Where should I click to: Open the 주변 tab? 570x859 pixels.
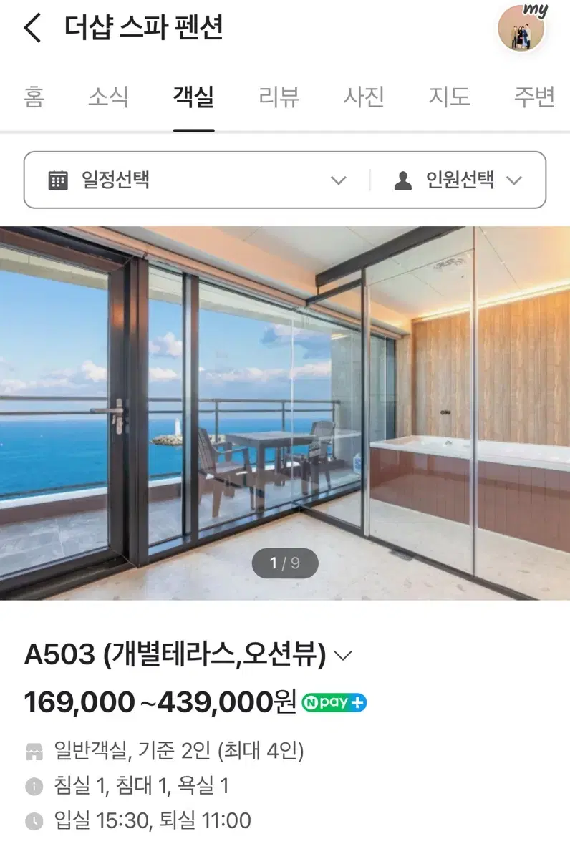click(x=534, y=97)
